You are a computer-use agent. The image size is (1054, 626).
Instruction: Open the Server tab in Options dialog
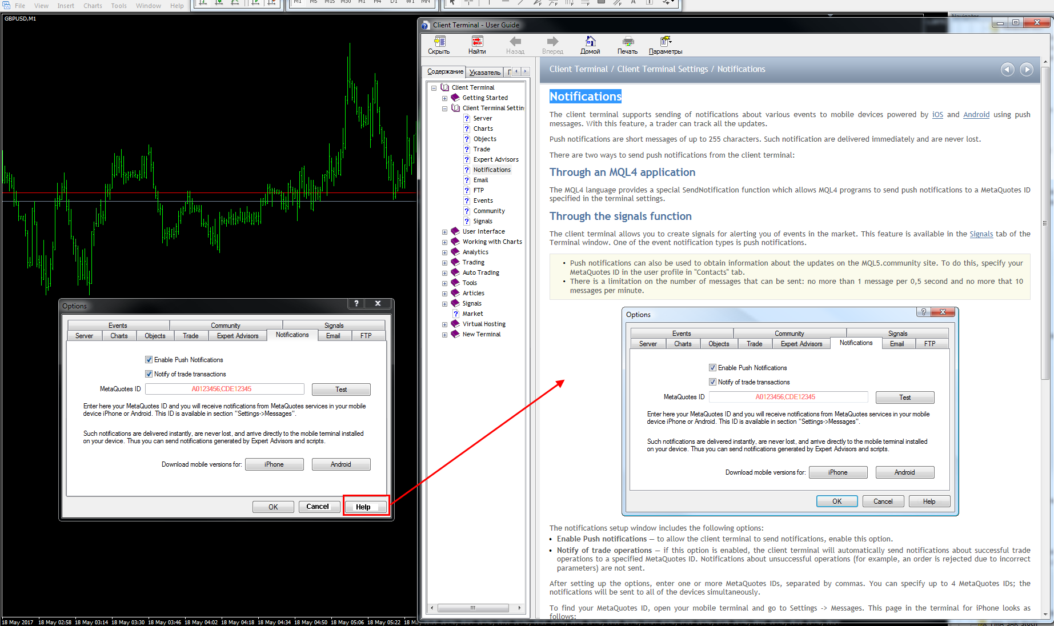click(x=84, y=336)
